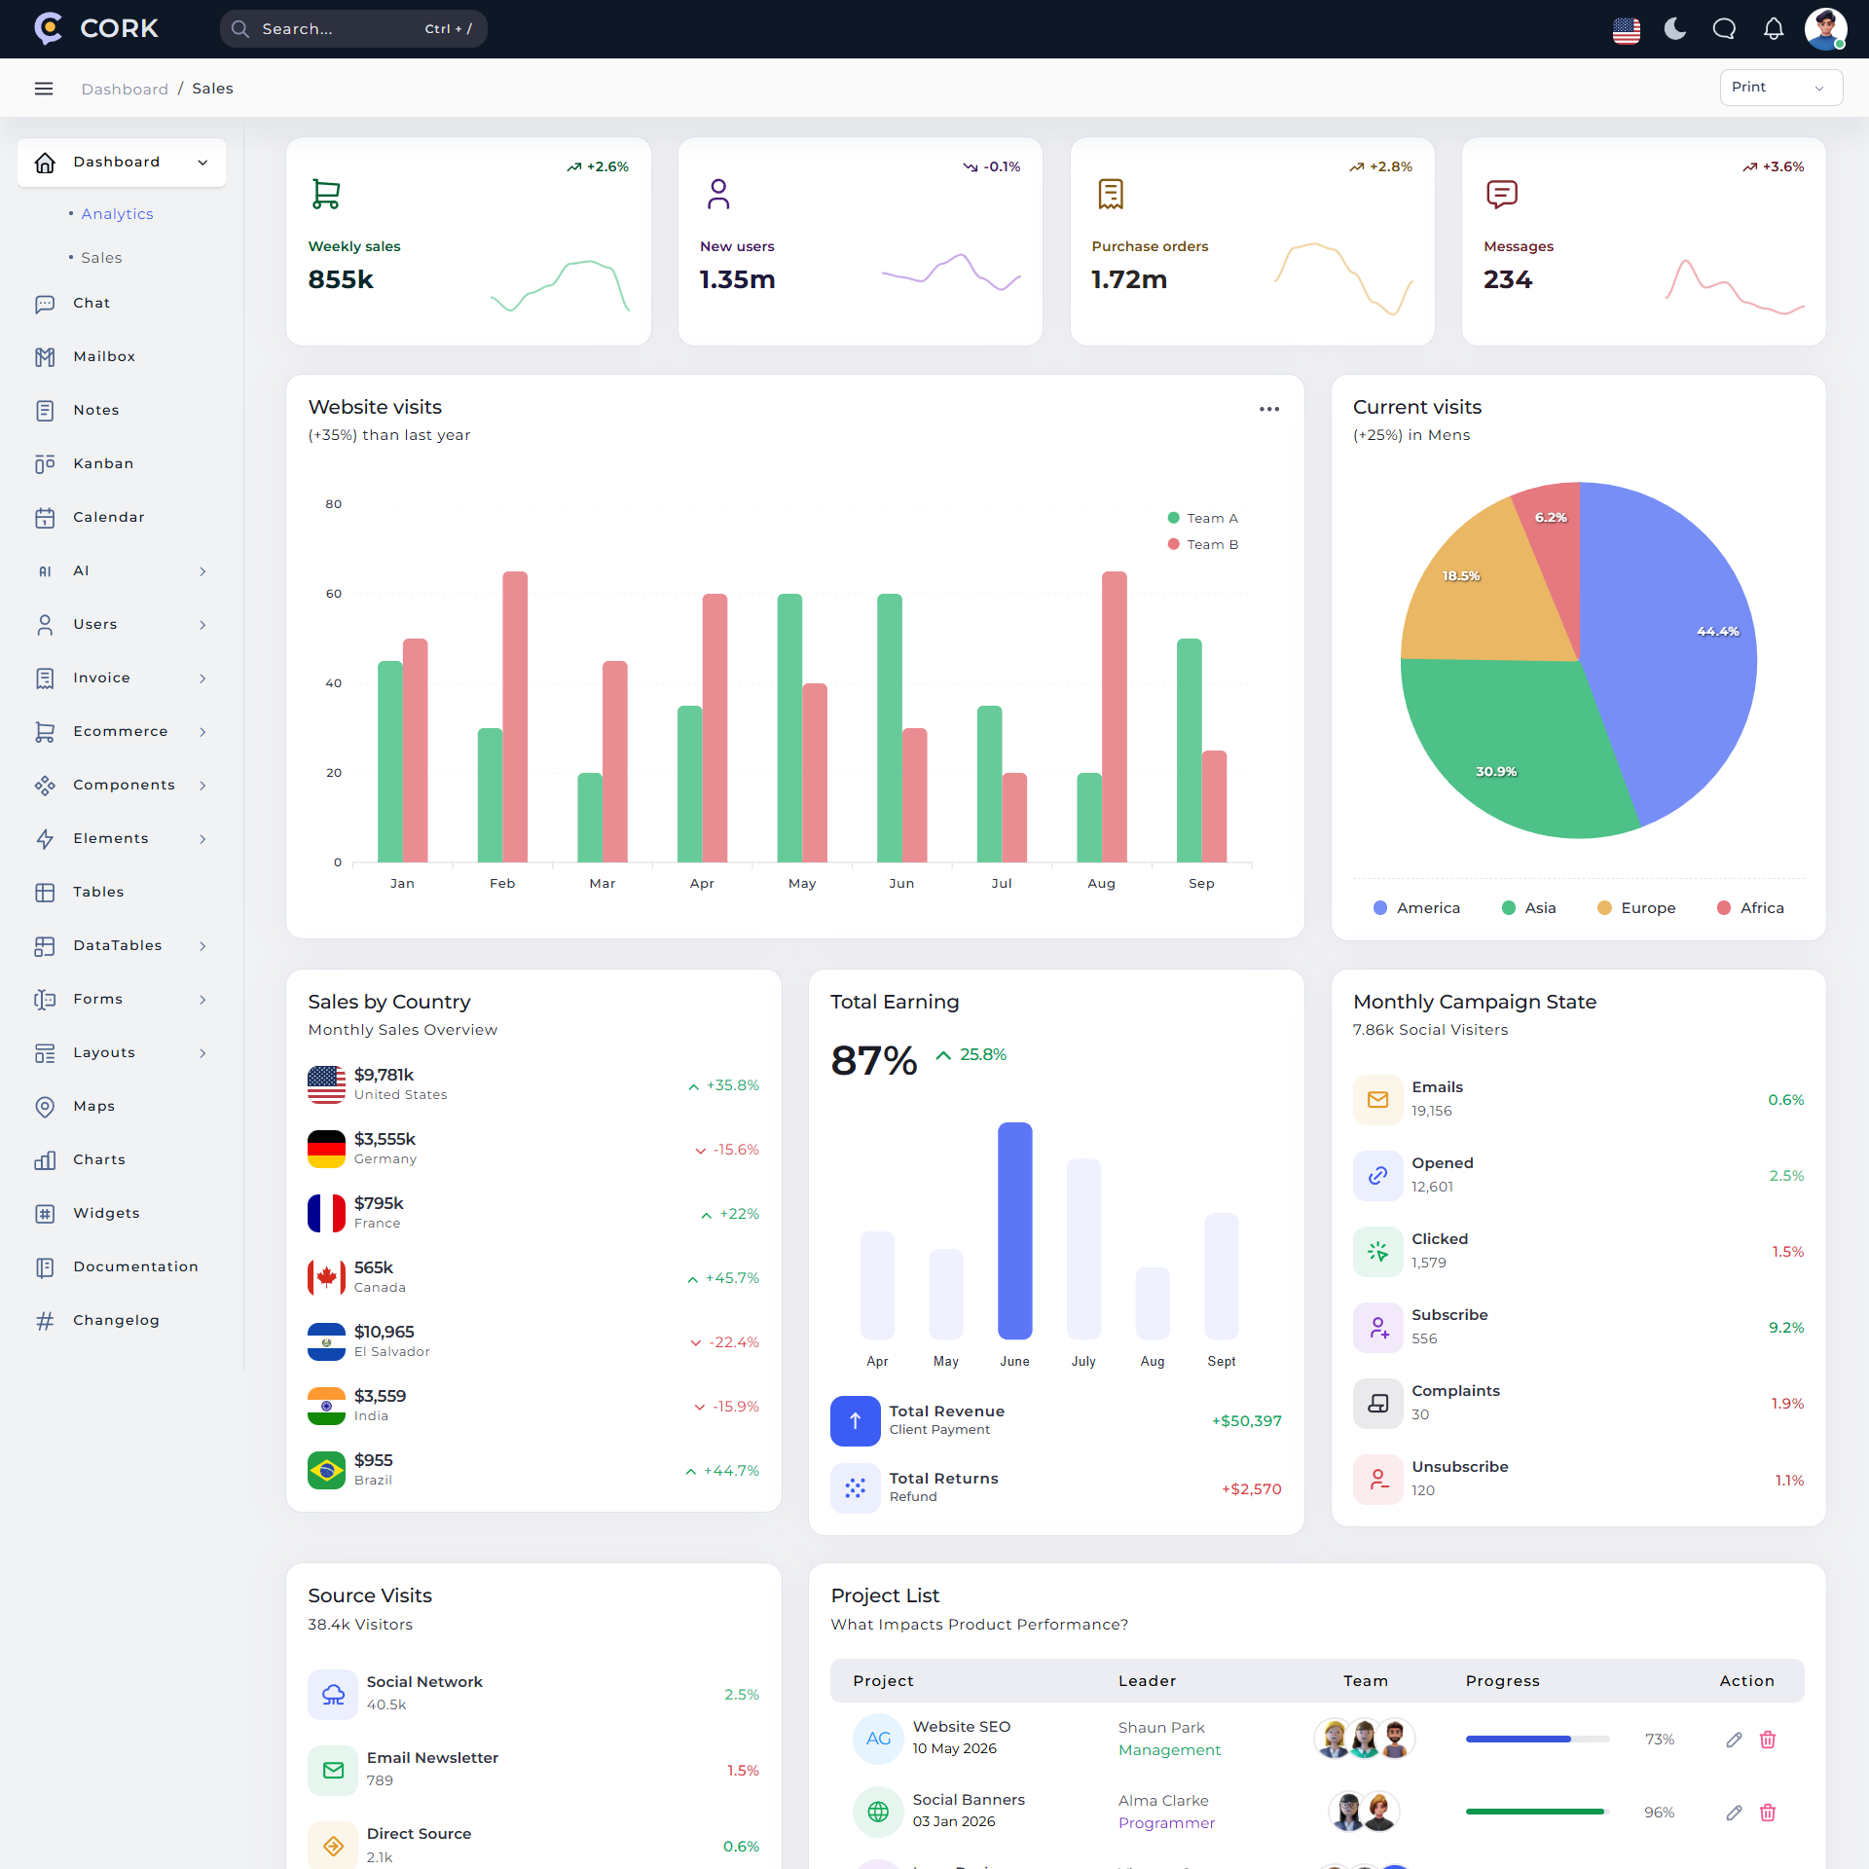
Task: Toggle Team A legend series
Action: click(1203, 518)
